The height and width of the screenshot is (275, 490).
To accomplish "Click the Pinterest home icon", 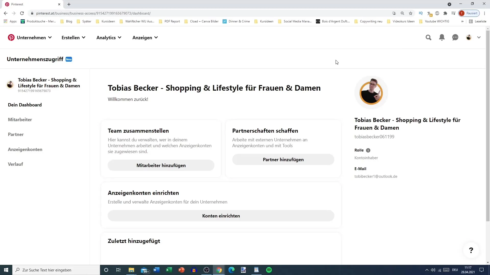I will pyautogui.click(x=11, y=37).
